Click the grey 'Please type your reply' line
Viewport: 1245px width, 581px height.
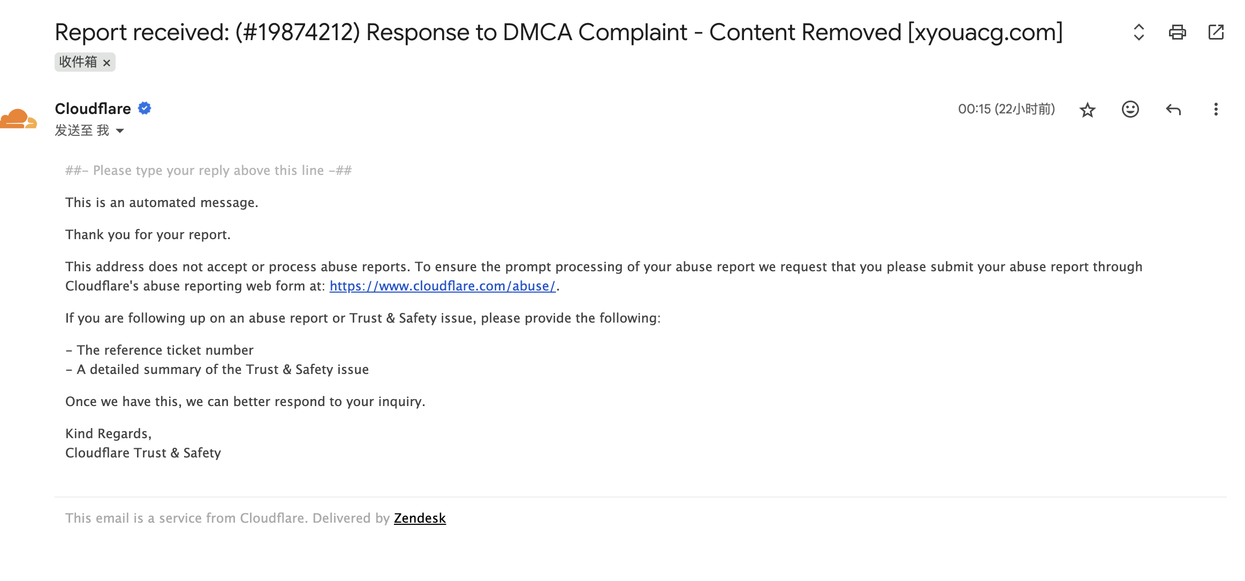208,171
